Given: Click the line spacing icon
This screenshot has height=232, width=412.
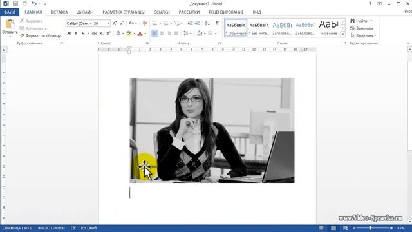Looking at the screenshot, I should [x=186, y=33].
